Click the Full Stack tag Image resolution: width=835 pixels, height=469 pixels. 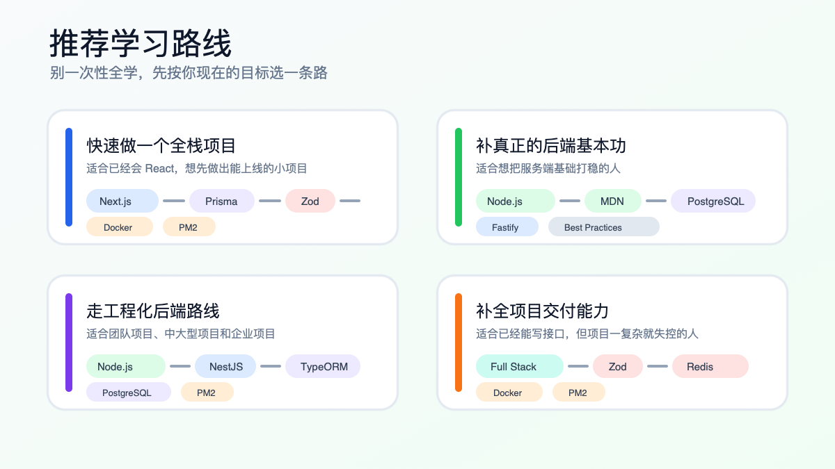pyautogui.click(x=520, y=366)
